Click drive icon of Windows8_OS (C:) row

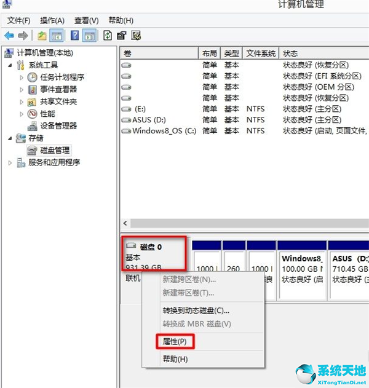(126, 131)
